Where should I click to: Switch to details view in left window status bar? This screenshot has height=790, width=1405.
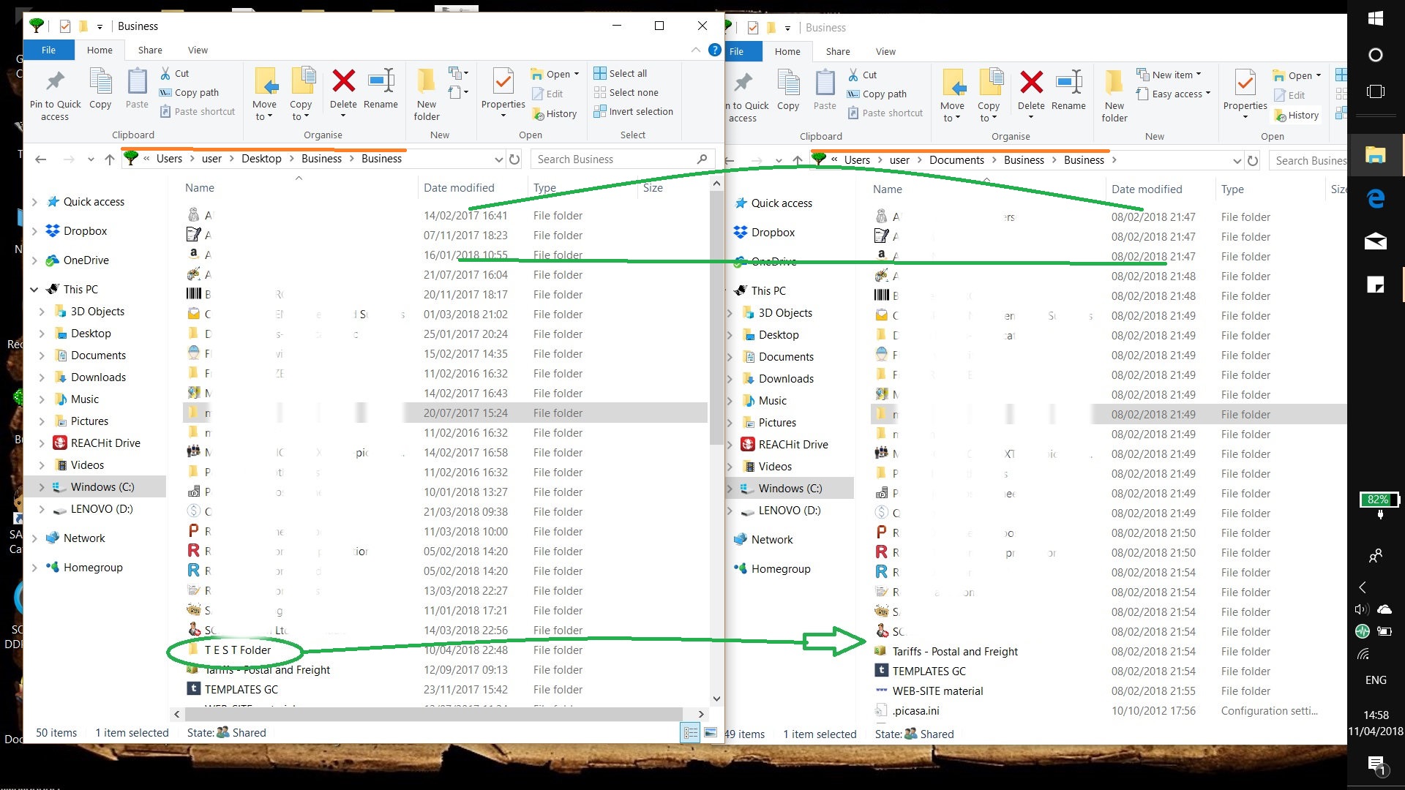[690, 732]
